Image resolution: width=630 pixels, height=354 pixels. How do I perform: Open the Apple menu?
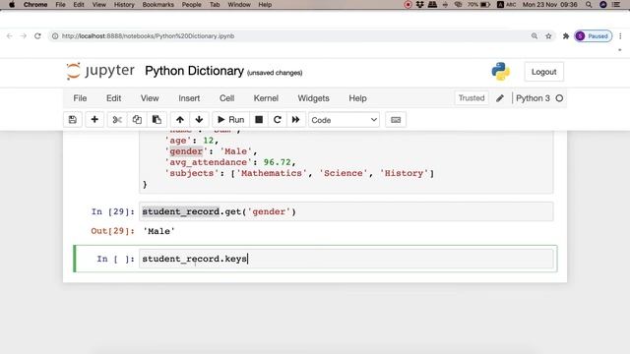(x=12, y=4)
